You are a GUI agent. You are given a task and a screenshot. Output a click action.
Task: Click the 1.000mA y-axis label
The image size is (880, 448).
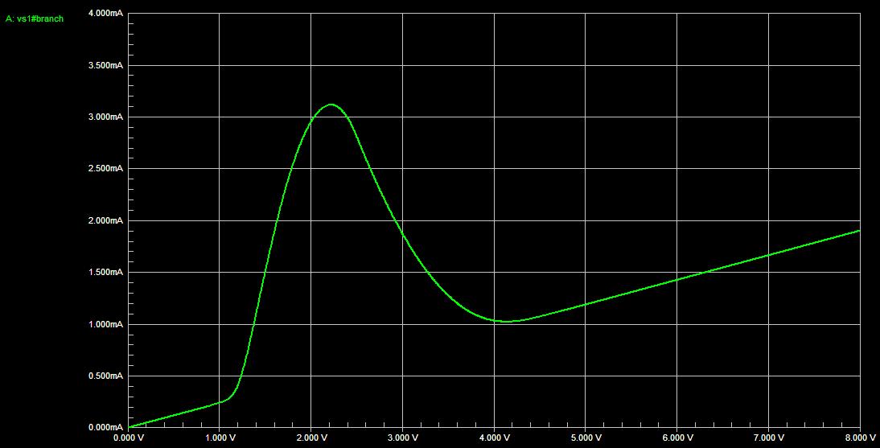click(105, 325)
